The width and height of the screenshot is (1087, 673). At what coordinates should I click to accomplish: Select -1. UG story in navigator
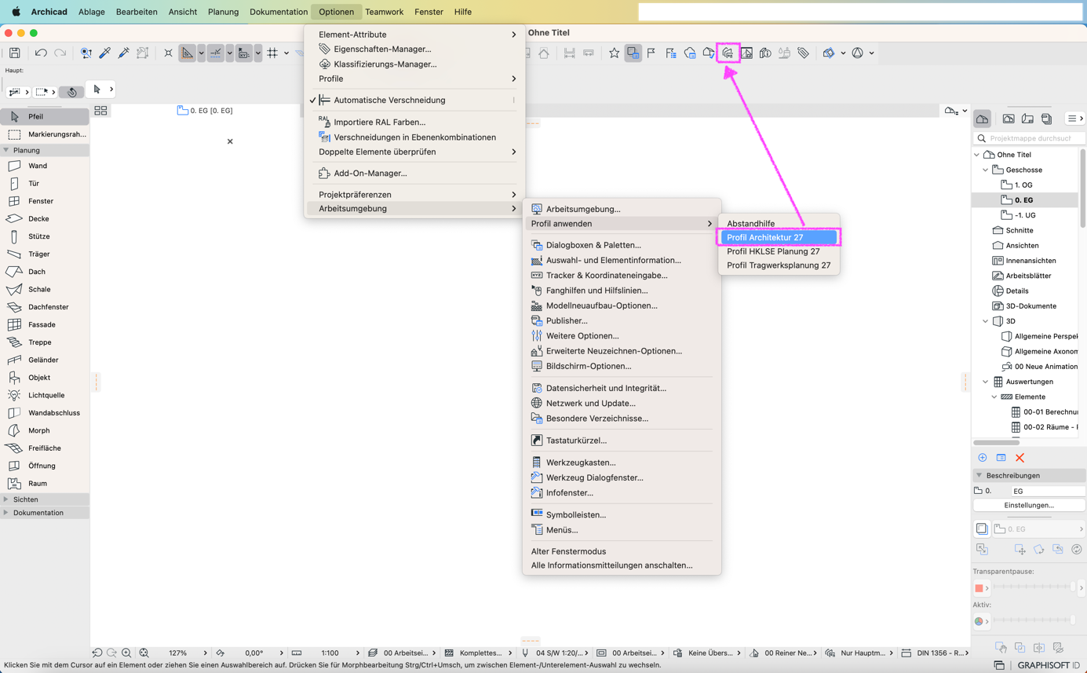(x=1025, y=215)
